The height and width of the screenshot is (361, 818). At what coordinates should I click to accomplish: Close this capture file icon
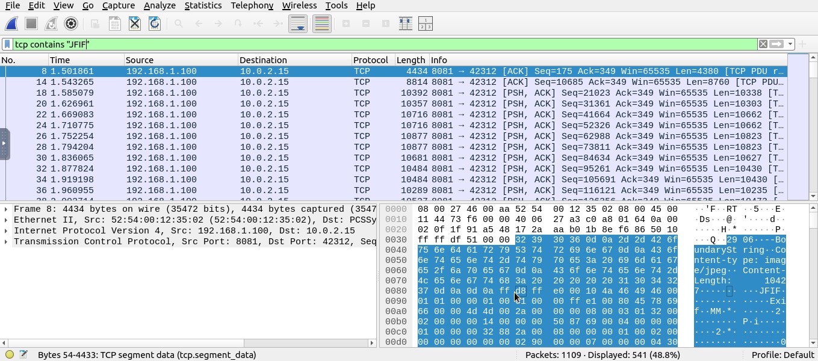coord(134,23)
